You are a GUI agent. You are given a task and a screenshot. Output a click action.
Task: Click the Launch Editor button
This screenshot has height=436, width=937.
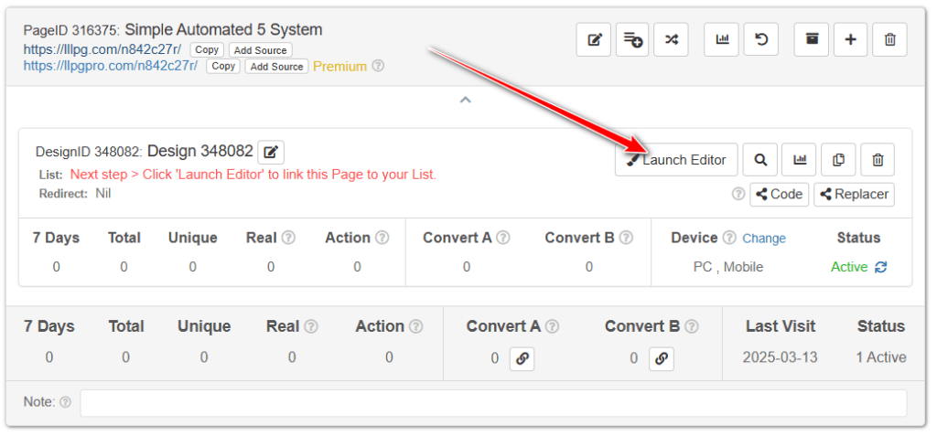[x=676, y=159]
